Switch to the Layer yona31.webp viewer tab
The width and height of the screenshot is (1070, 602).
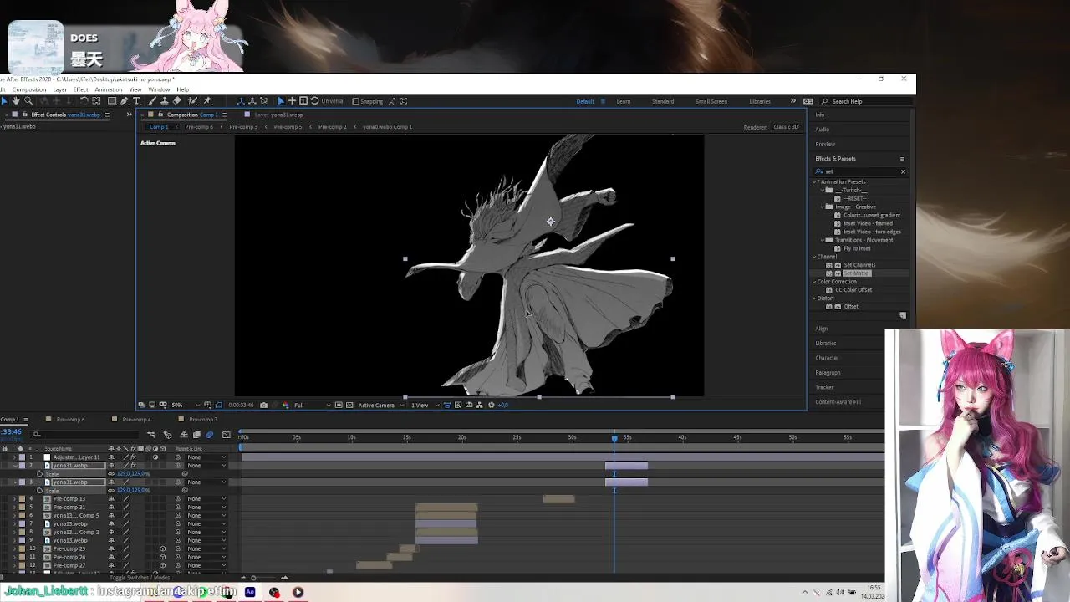coord(278,115)
